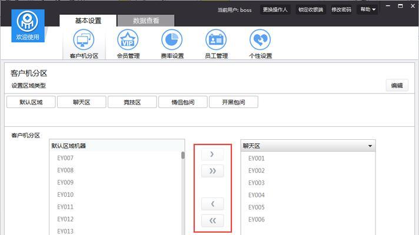Move all machines left with double arrow
This screenshot has width=419, height=235.
(x=212, y=220)
